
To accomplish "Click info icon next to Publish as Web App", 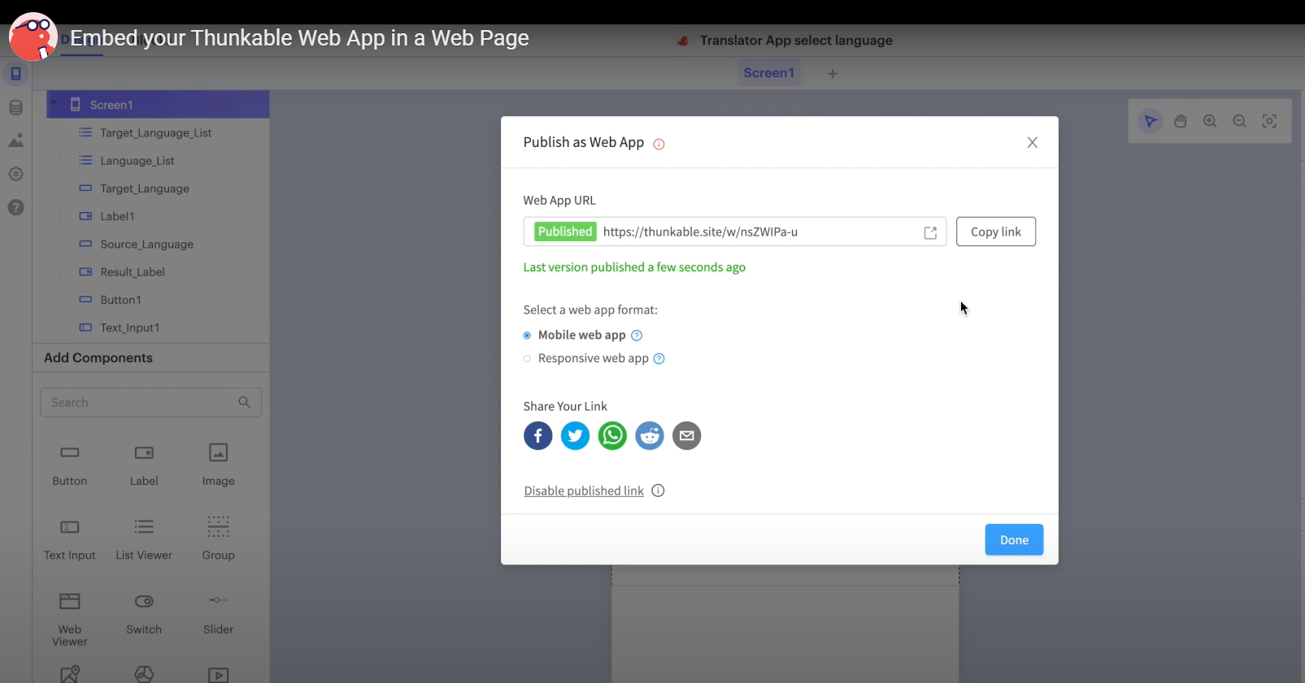I will 659,145.
